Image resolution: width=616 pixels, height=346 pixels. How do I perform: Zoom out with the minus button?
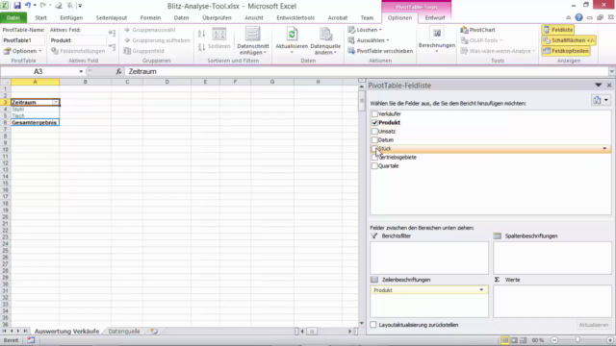coord(554,340)
